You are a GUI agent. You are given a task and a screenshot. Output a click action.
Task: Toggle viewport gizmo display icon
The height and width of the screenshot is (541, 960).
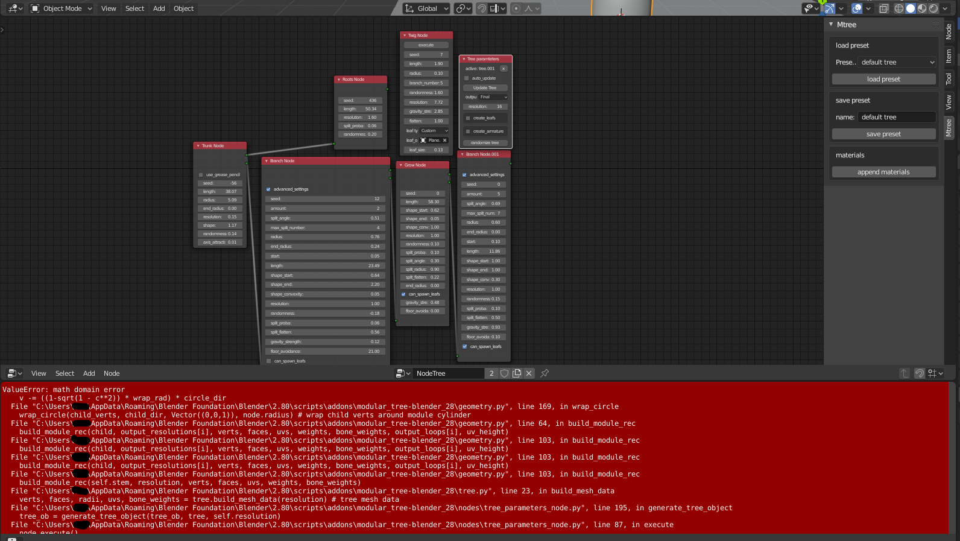click(x=830, y=8)
